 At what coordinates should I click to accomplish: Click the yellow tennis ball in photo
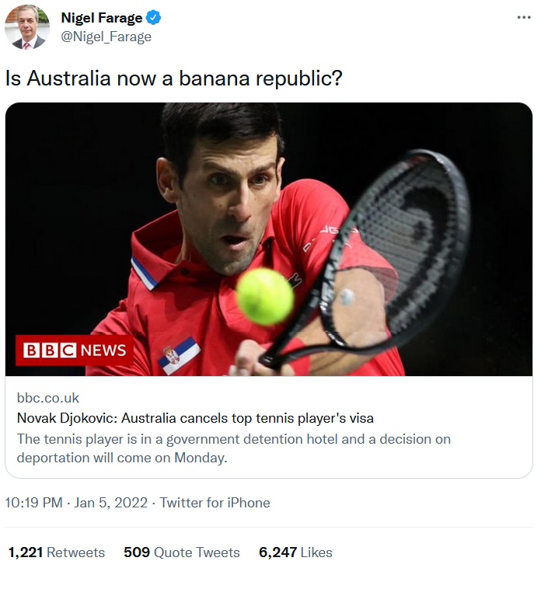(x=264, y=296)
